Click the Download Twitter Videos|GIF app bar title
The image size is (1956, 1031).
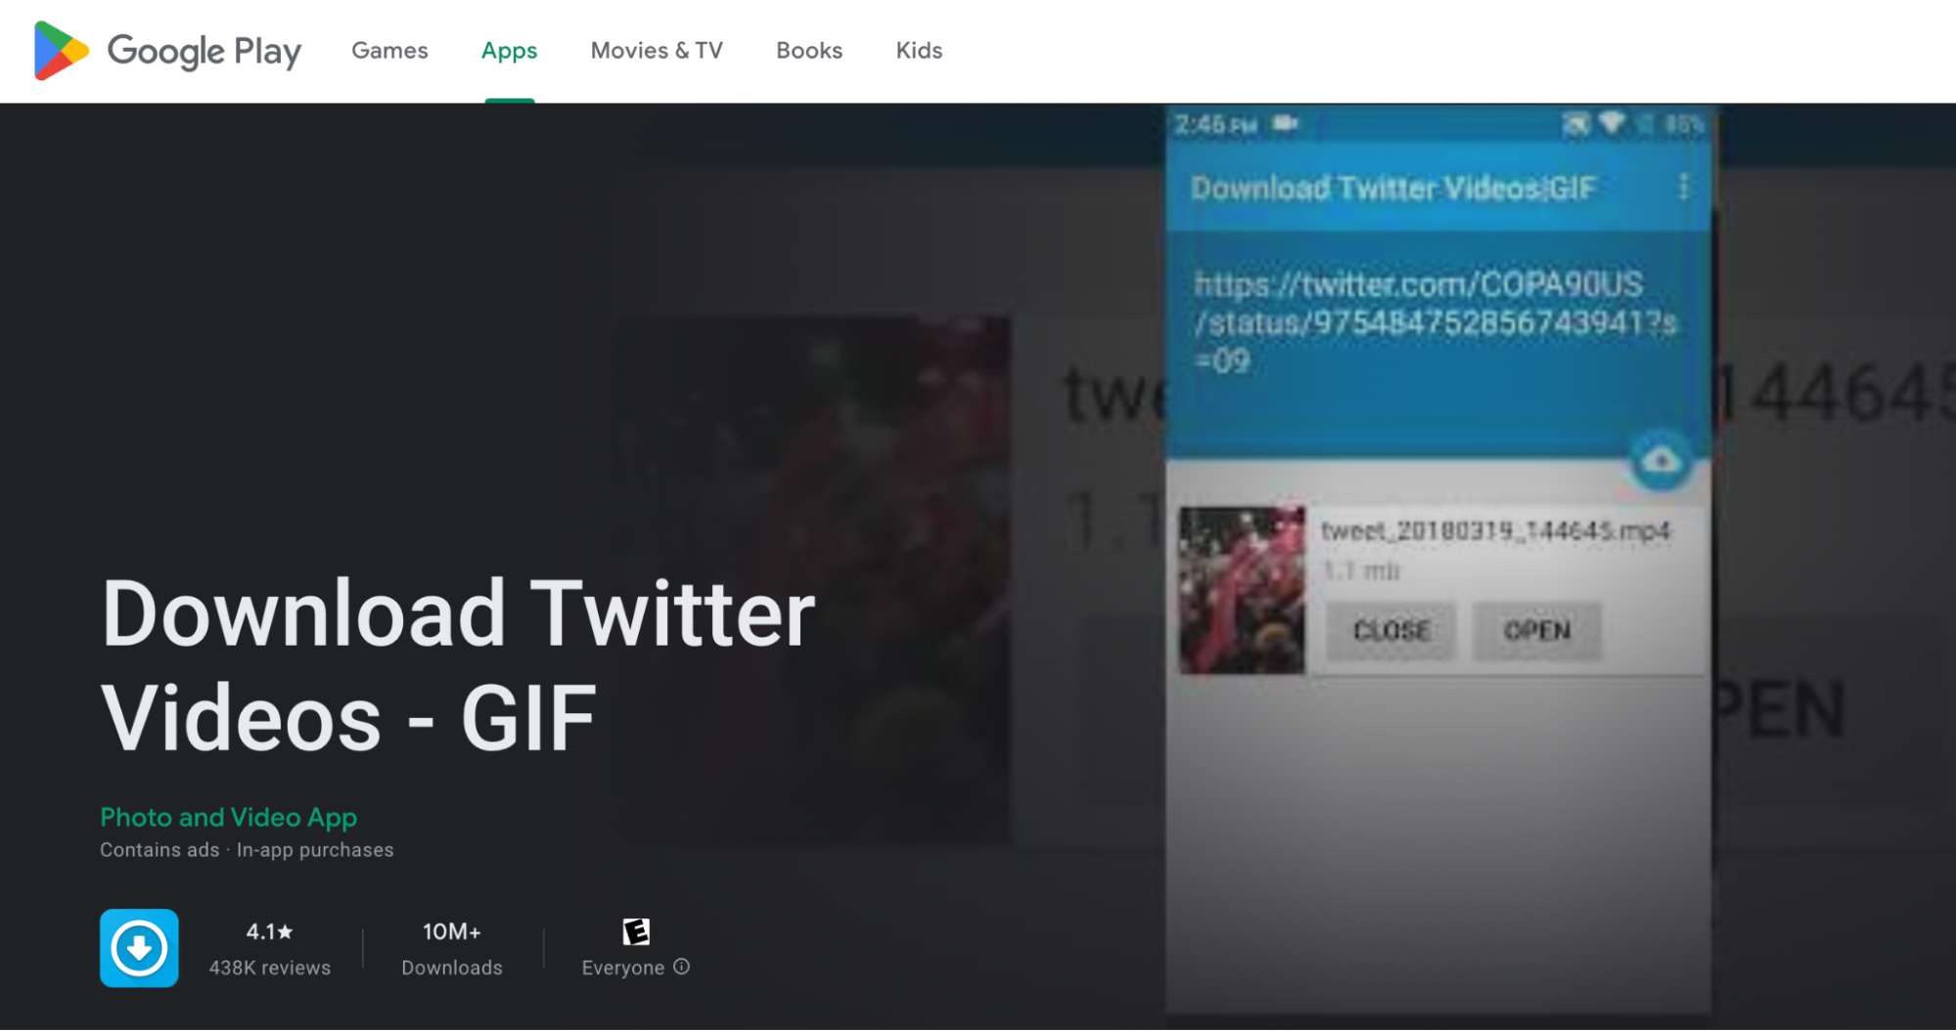1393,187
